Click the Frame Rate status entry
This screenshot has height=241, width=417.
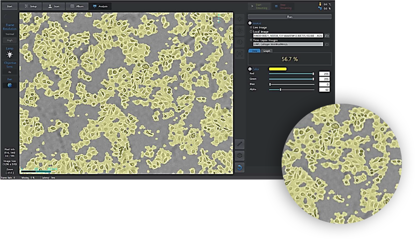pyautogui.click(x=8, y=177)
